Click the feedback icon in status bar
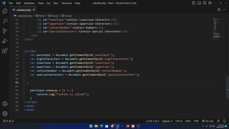The height and width of the screenshot is (129, 229). pos(218,121)
